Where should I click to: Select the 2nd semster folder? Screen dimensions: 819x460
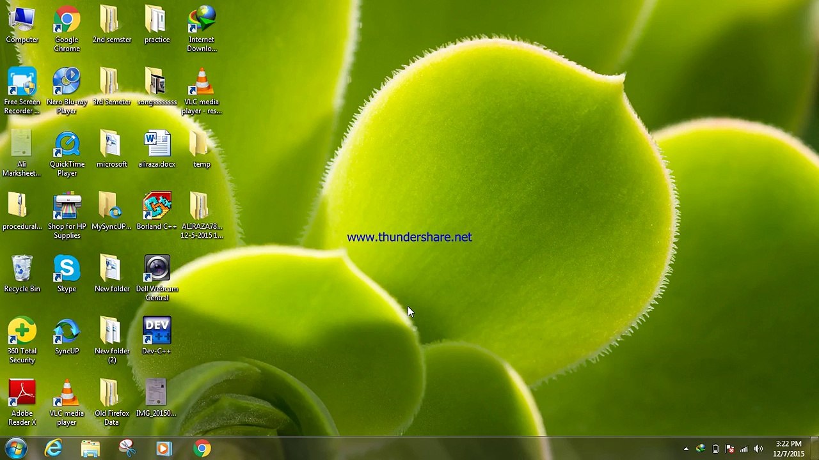point(112,26)
